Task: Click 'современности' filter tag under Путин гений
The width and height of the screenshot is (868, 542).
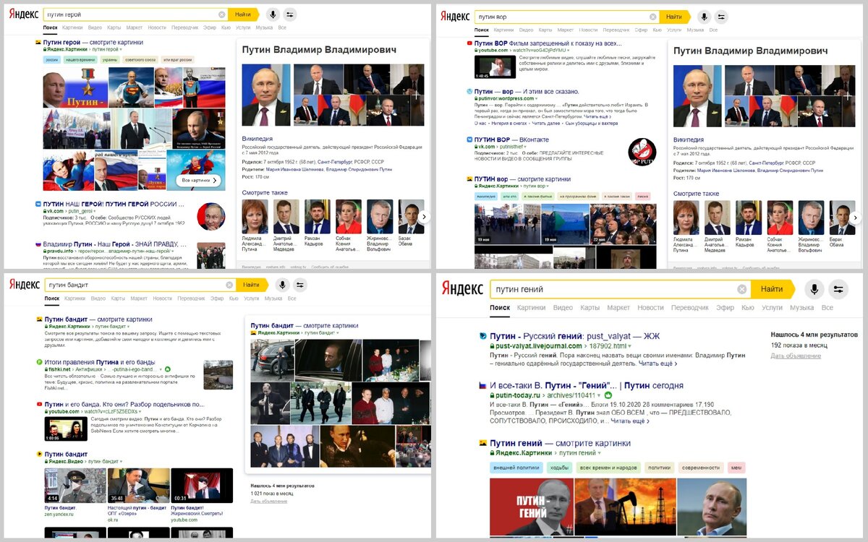Action: click(x=701, y=468)
